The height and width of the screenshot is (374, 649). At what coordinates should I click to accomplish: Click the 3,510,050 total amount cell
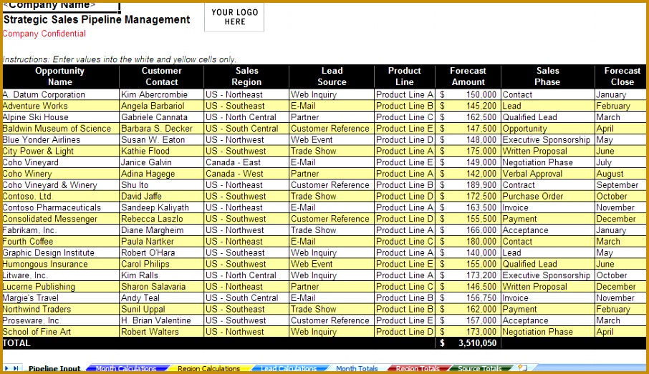pyautogui.click(x=468, y=343)
